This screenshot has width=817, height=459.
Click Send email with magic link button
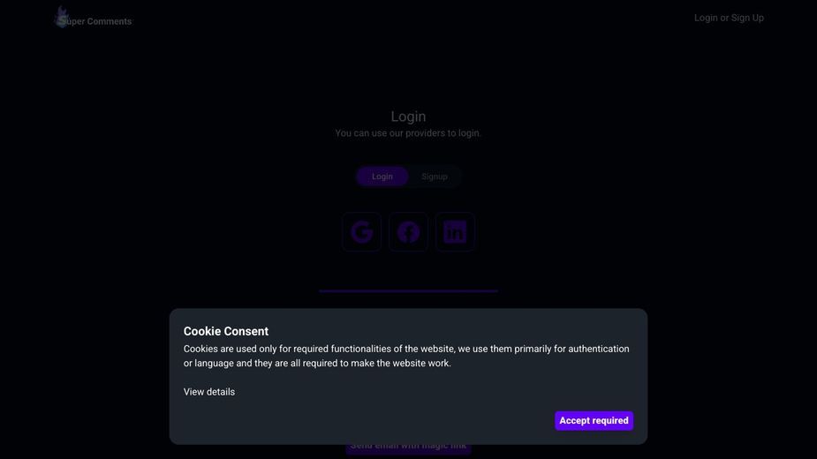(x=408, y=448)
